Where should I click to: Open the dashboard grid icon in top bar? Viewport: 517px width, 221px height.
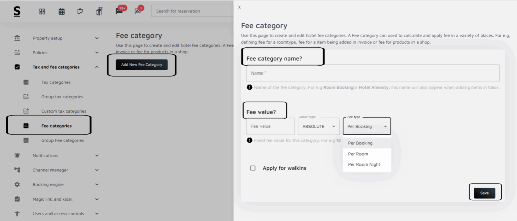tap(42, 11)
